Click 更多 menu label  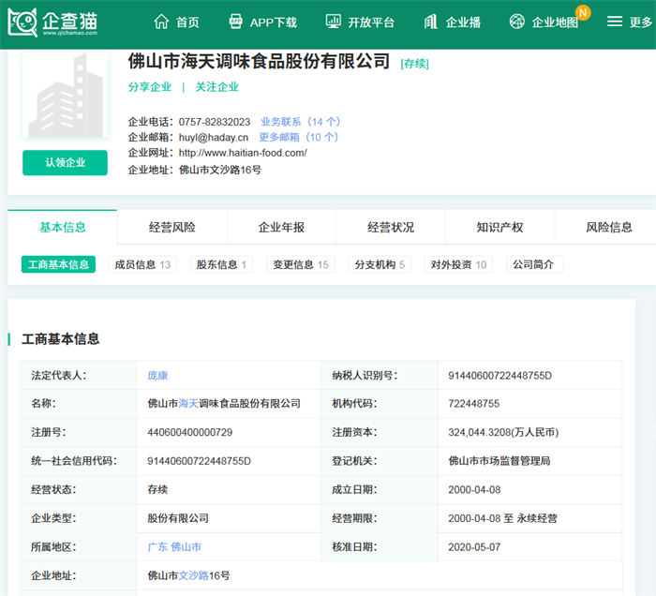coord(641,22)
